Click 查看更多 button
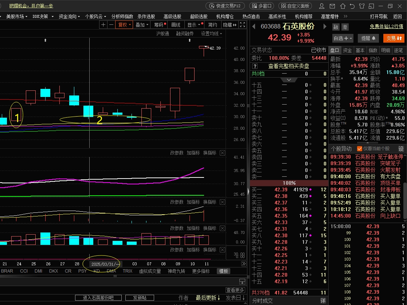This screenshot has height=305, width=407. 235,290
